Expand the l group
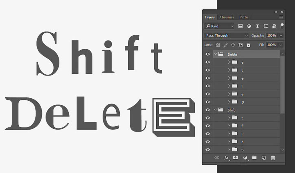The height and width of the screenshot is (173, 295). click(x=229, y=86)
